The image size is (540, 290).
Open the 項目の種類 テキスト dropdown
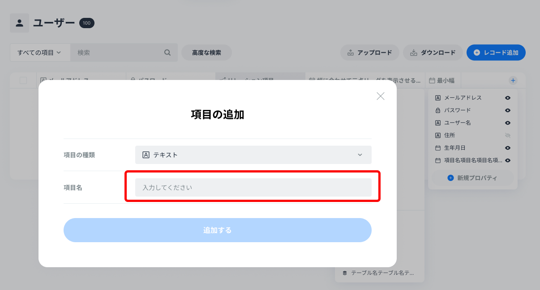click(x=253, y=155)
